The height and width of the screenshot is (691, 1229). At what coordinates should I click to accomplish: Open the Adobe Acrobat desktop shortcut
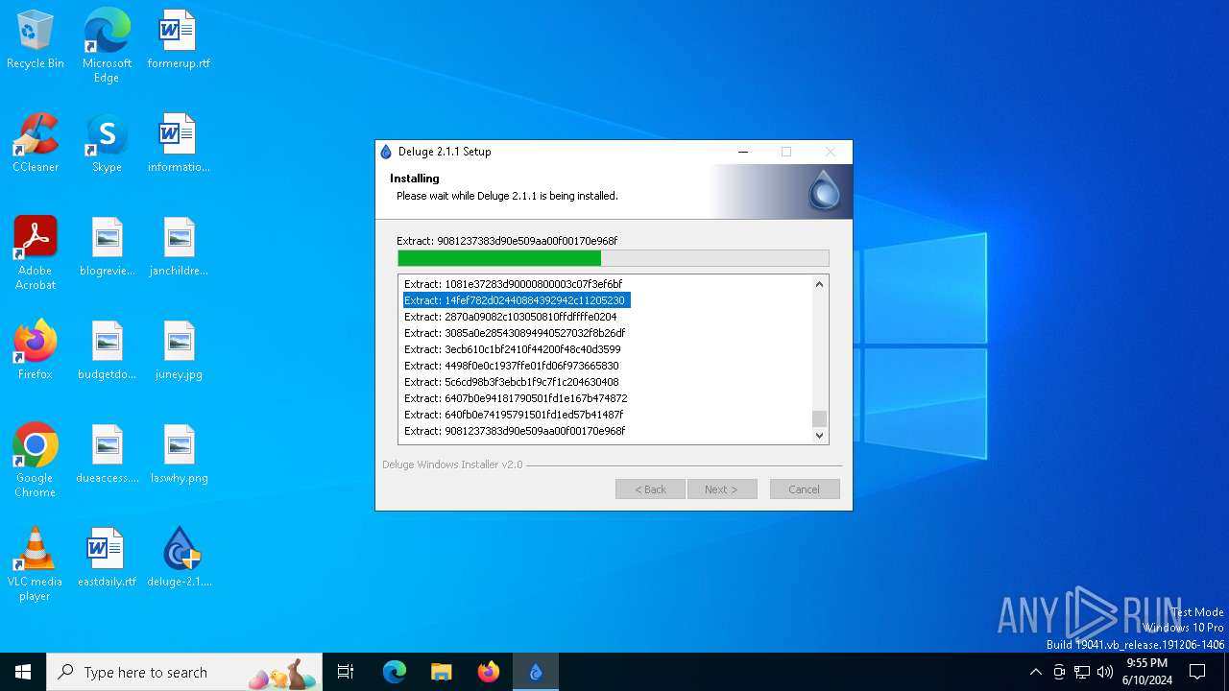36,253
